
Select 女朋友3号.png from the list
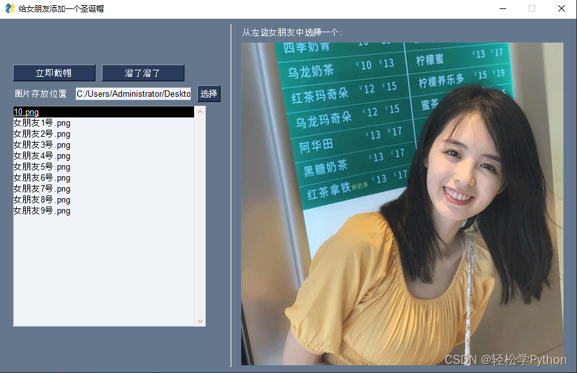pos(41,145)
